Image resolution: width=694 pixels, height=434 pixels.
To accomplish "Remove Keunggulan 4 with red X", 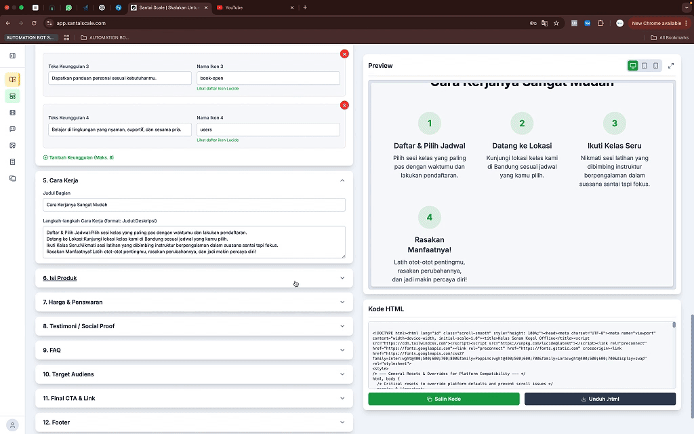I will (344, 105).
